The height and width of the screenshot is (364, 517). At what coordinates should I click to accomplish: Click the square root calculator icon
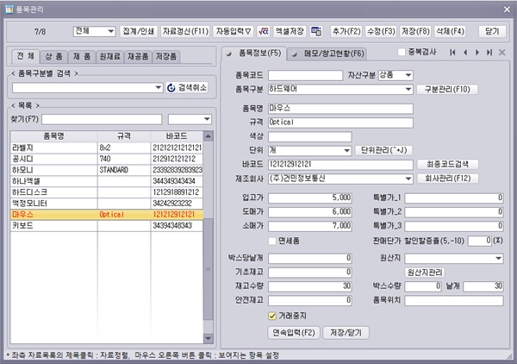pos(263,31)
